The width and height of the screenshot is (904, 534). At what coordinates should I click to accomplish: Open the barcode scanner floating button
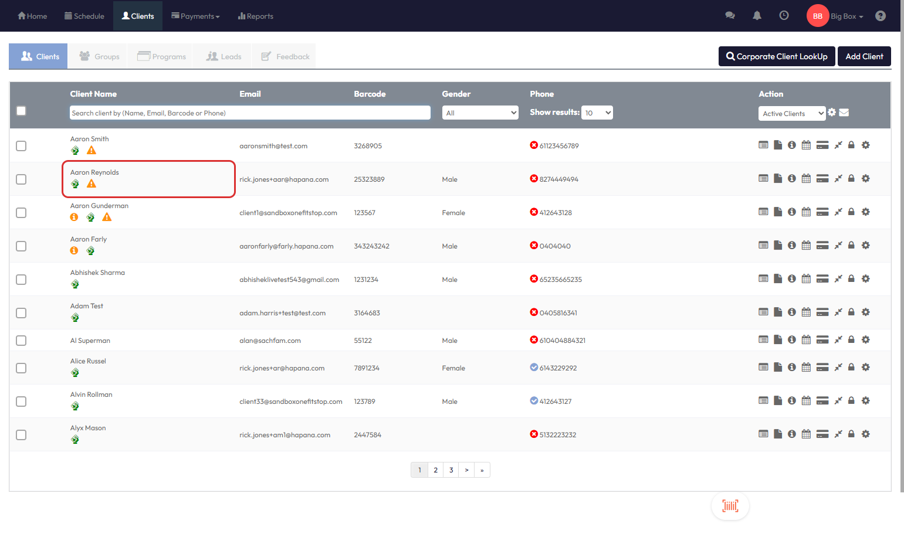(730, 506)
